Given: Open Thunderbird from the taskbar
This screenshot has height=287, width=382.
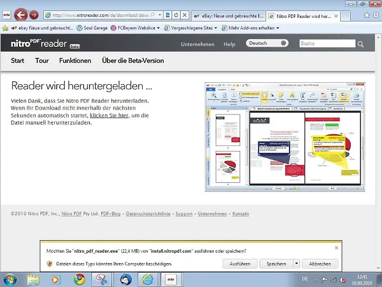Looking at the screenshot, I should click(x=126, y=279).
